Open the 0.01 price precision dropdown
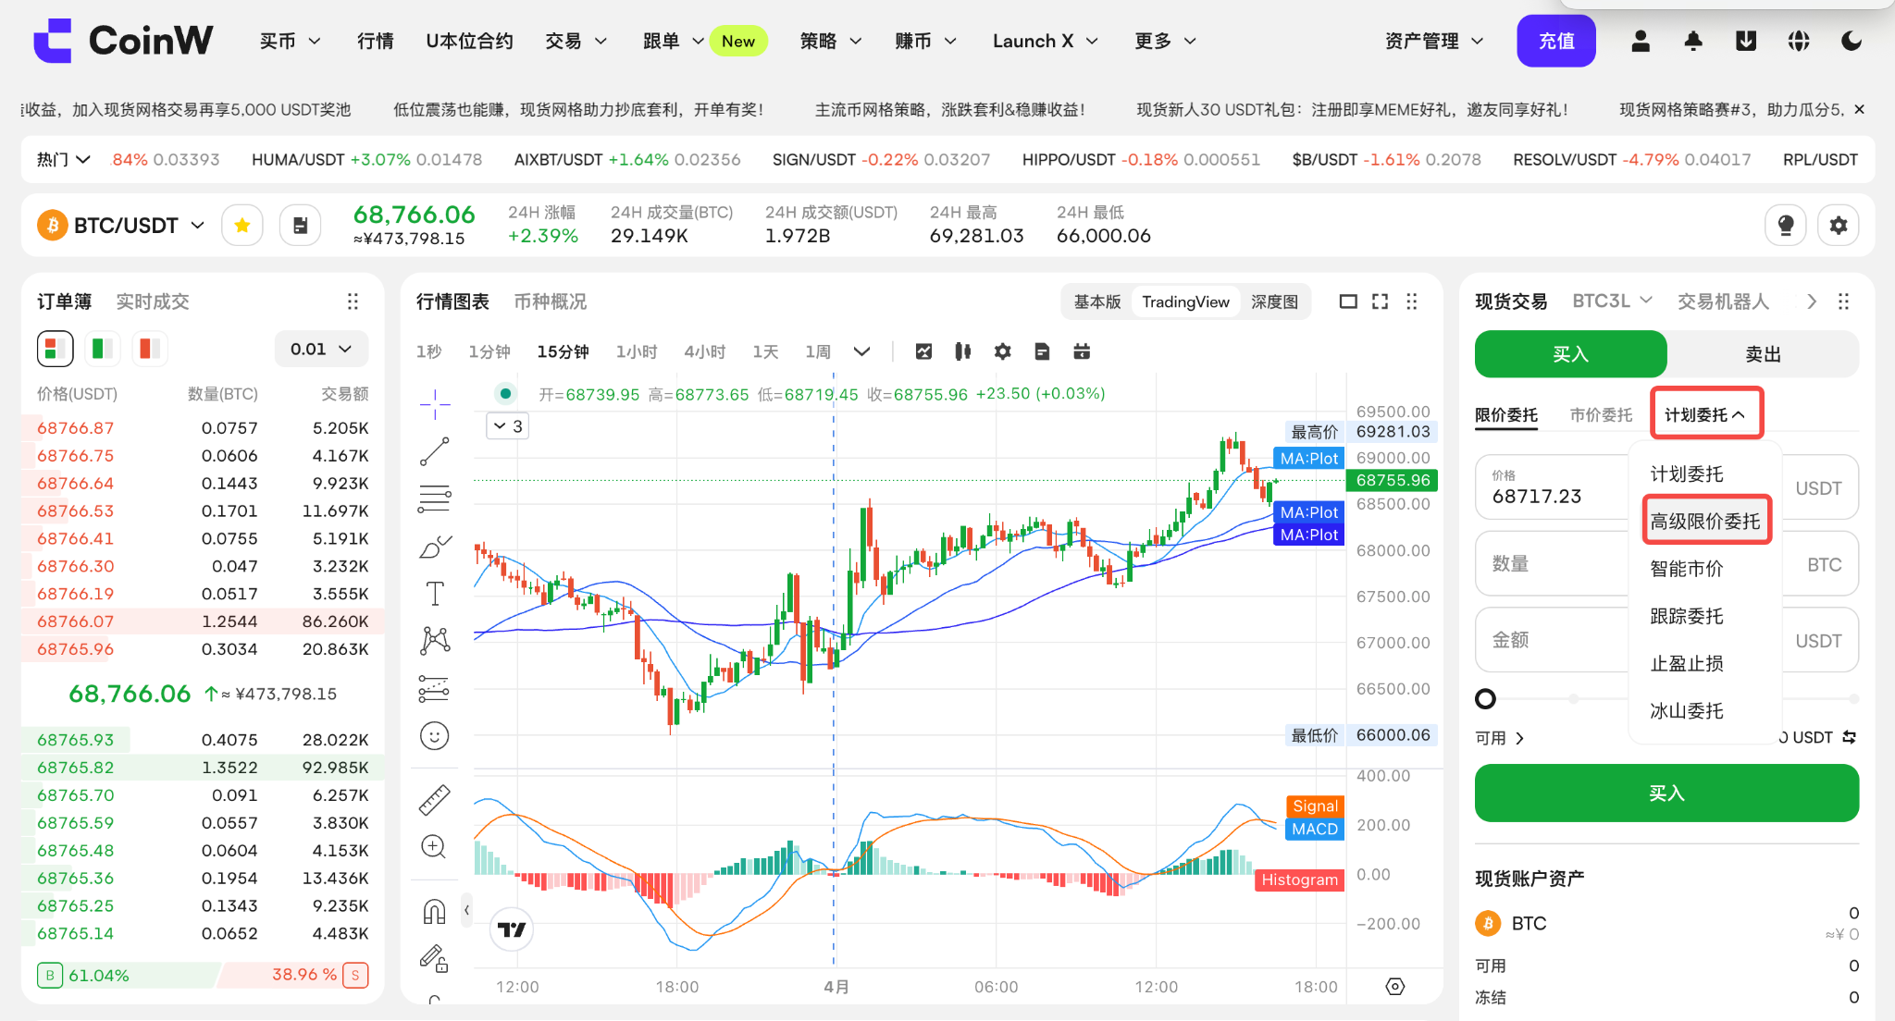Viewport: 1895px width, 1021px height. pos(321,349)
